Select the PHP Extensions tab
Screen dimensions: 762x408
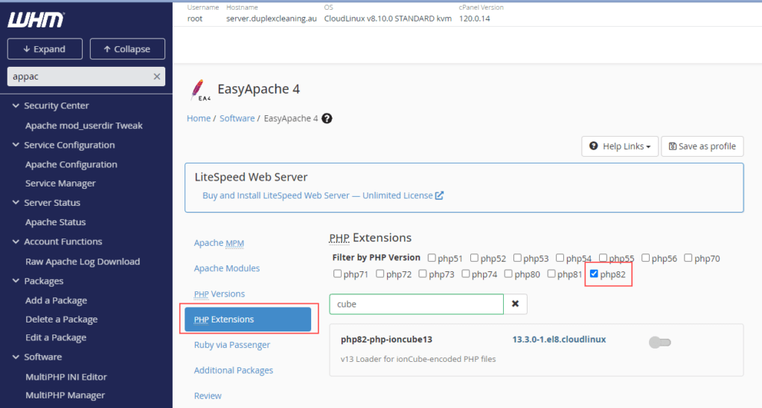pos(248,320)
